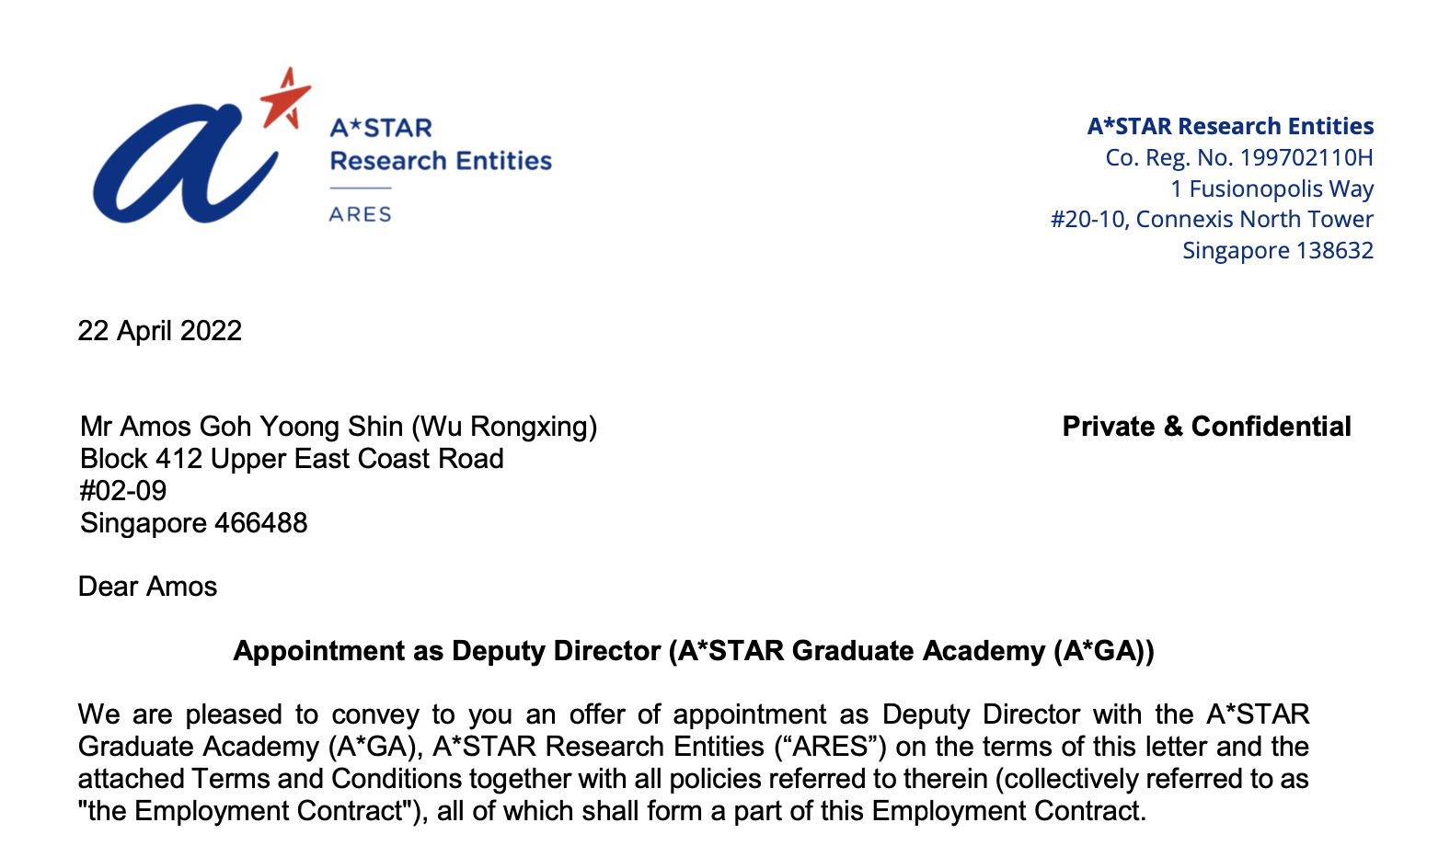Screen dimensions: 1450x857
Task: Click the 'Singapore 138632' postal line
Action: click(1278, 250)
